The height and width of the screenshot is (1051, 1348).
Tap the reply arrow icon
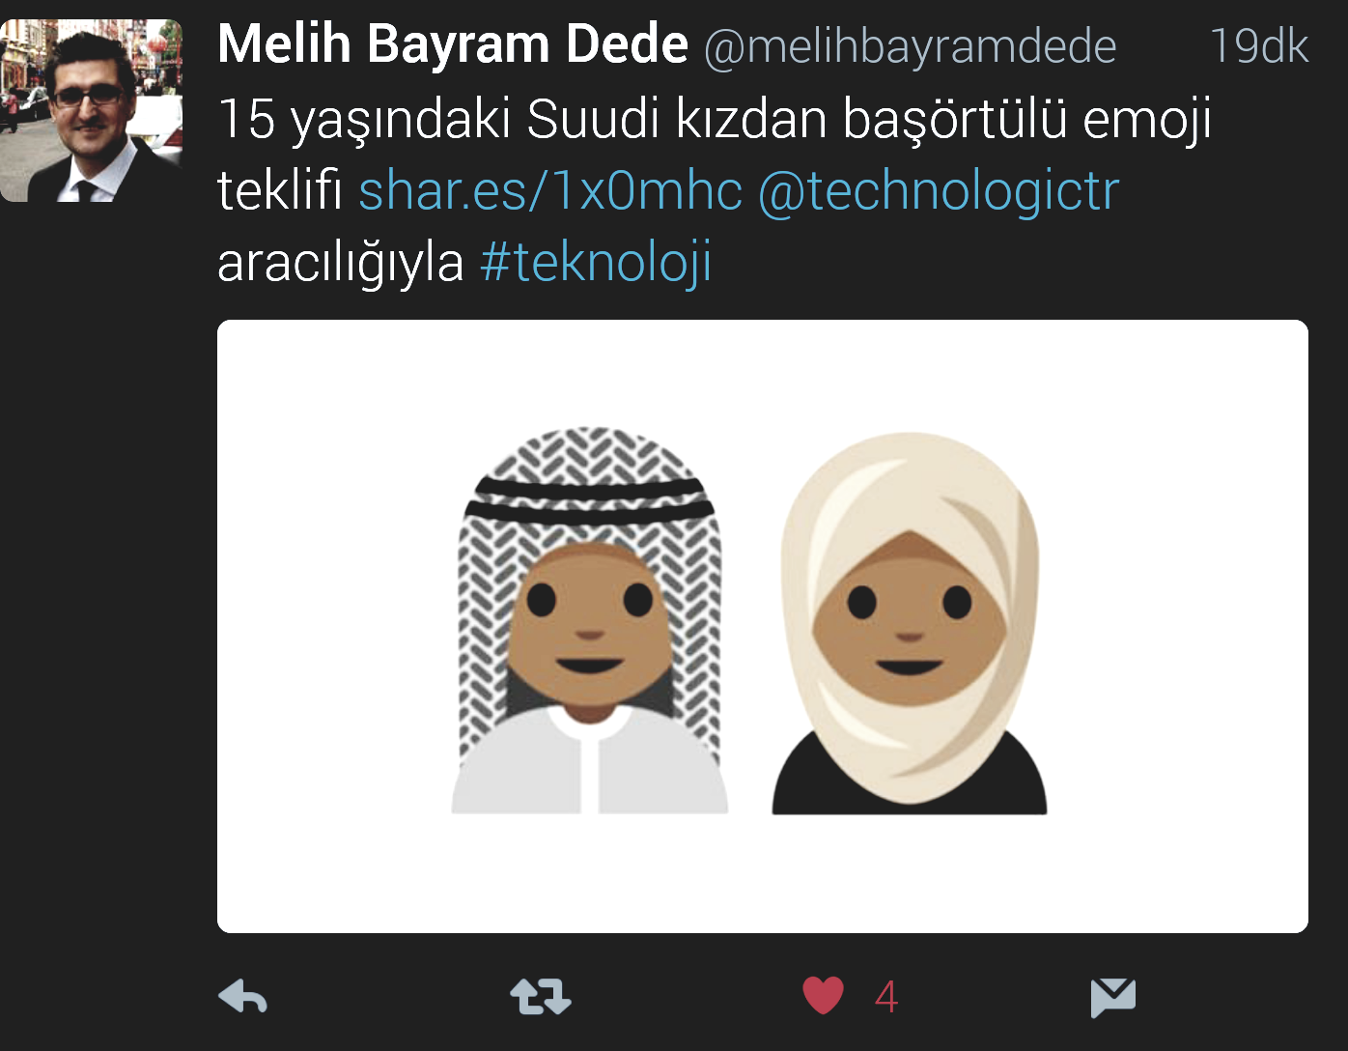coord(243,997)
